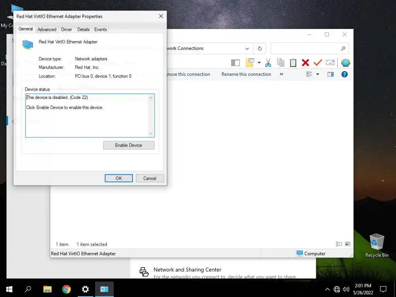Click inside the Device status text box

87,116
